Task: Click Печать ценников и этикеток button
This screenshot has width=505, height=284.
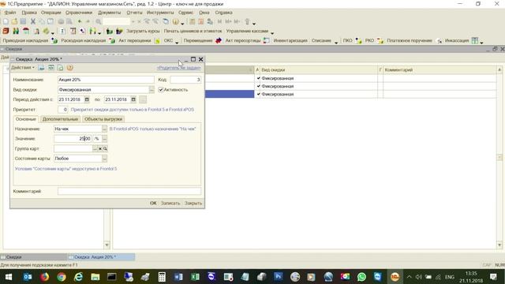Action: (x=193, y=32)
